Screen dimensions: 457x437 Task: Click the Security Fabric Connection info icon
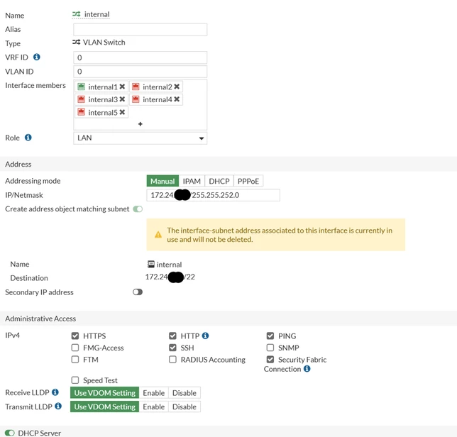pyautogui.click(x=307, y=368)
